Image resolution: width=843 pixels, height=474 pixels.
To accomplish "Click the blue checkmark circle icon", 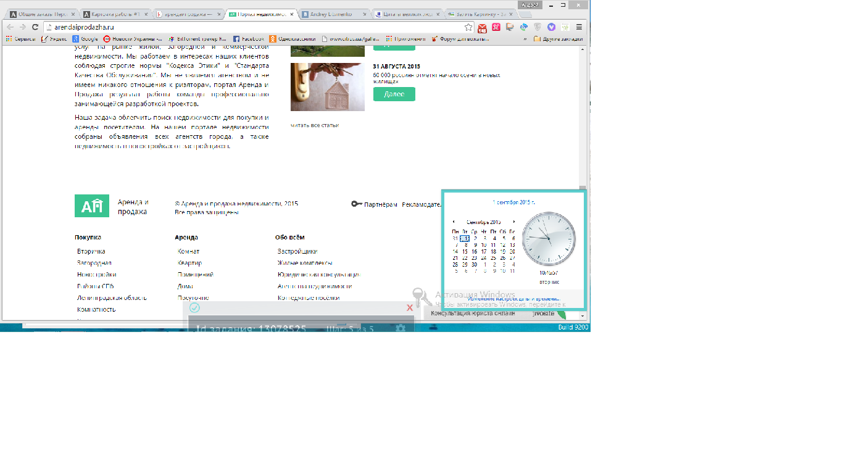I will tap(195, 307).
